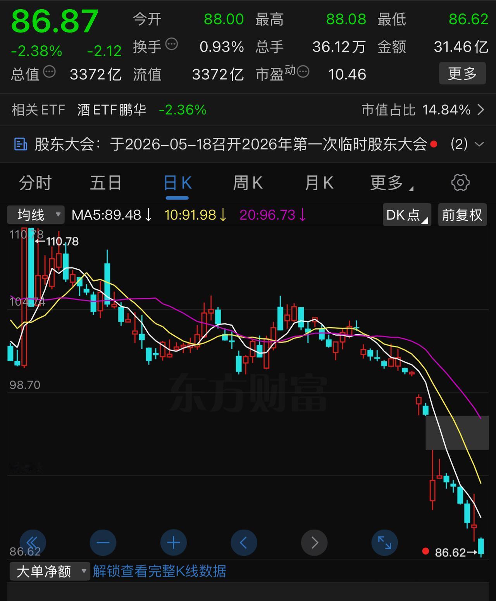Tap the MA20 value 20:96.73
Viewport: 496px width, 601px height.
tap(273, 215)
